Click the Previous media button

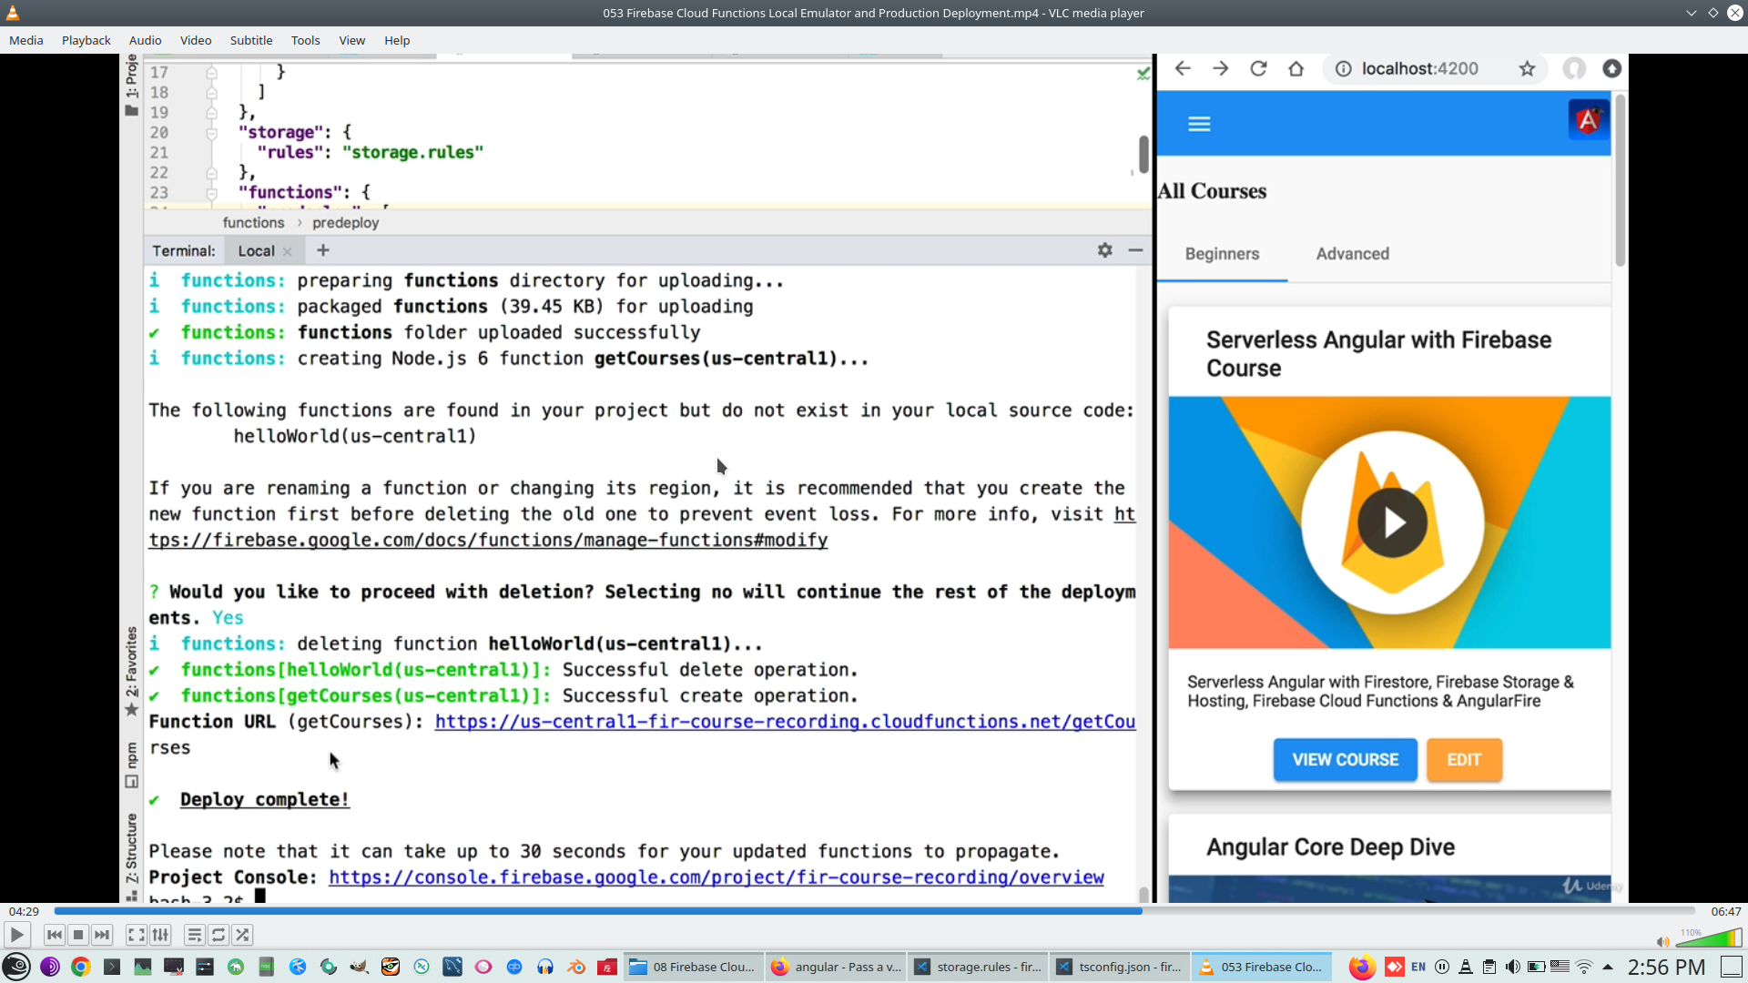[54, 935]
